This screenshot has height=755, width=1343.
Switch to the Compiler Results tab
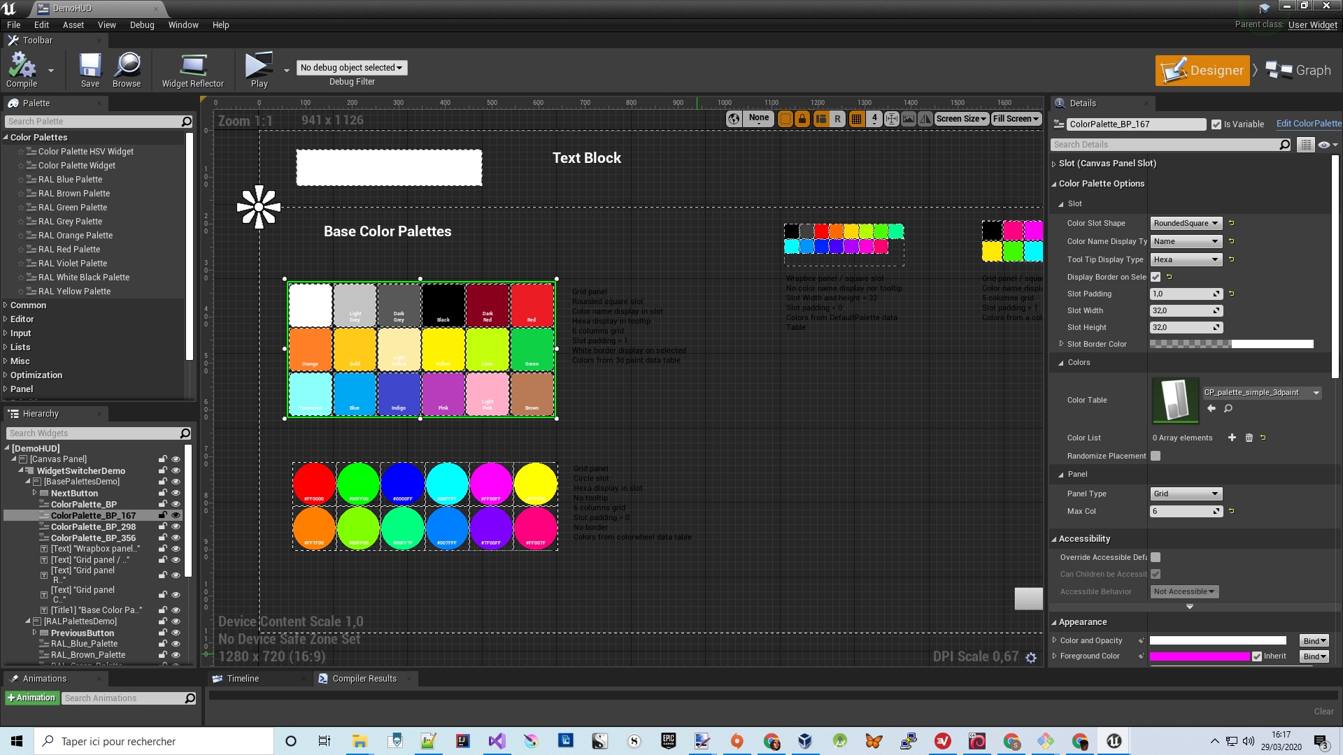364,679
